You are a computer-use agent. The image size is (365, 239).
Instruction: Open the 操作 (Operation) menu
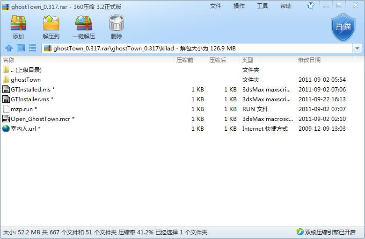point(239,6)
